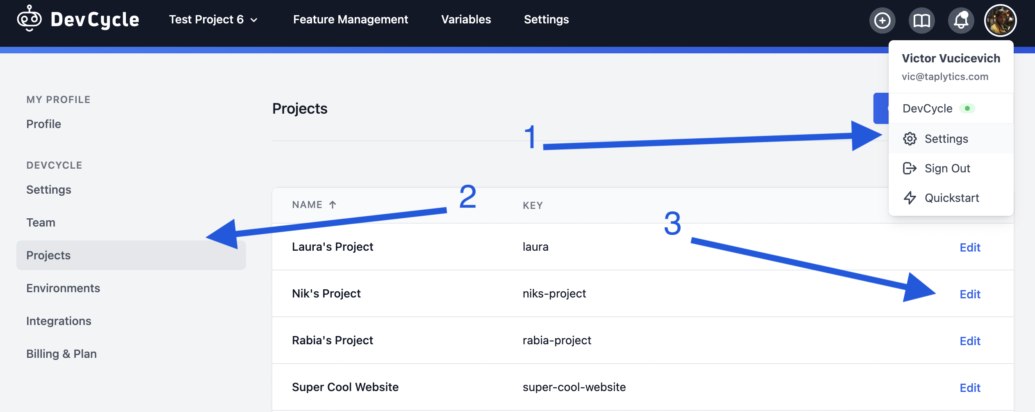Select the DevCycle organization in user menu

pyautogui.click(x=951, y=108)
